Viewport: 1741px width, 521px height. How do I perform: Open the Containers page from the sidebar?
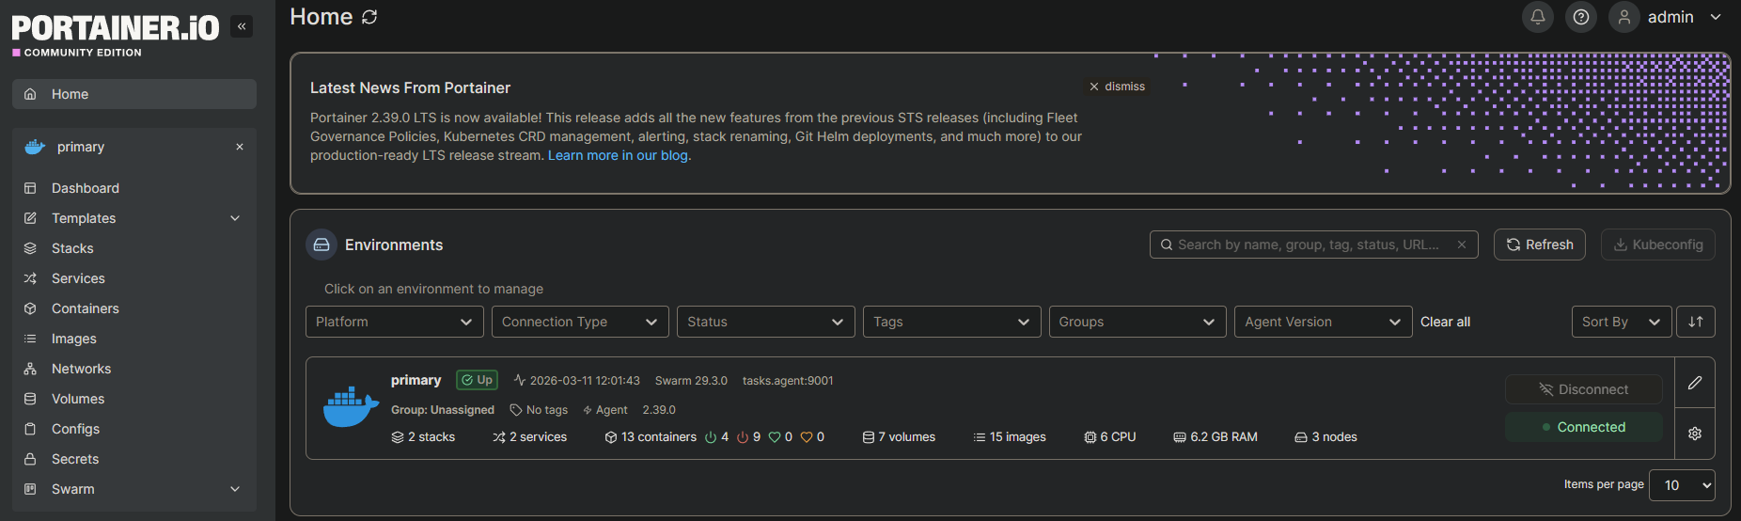85,308
